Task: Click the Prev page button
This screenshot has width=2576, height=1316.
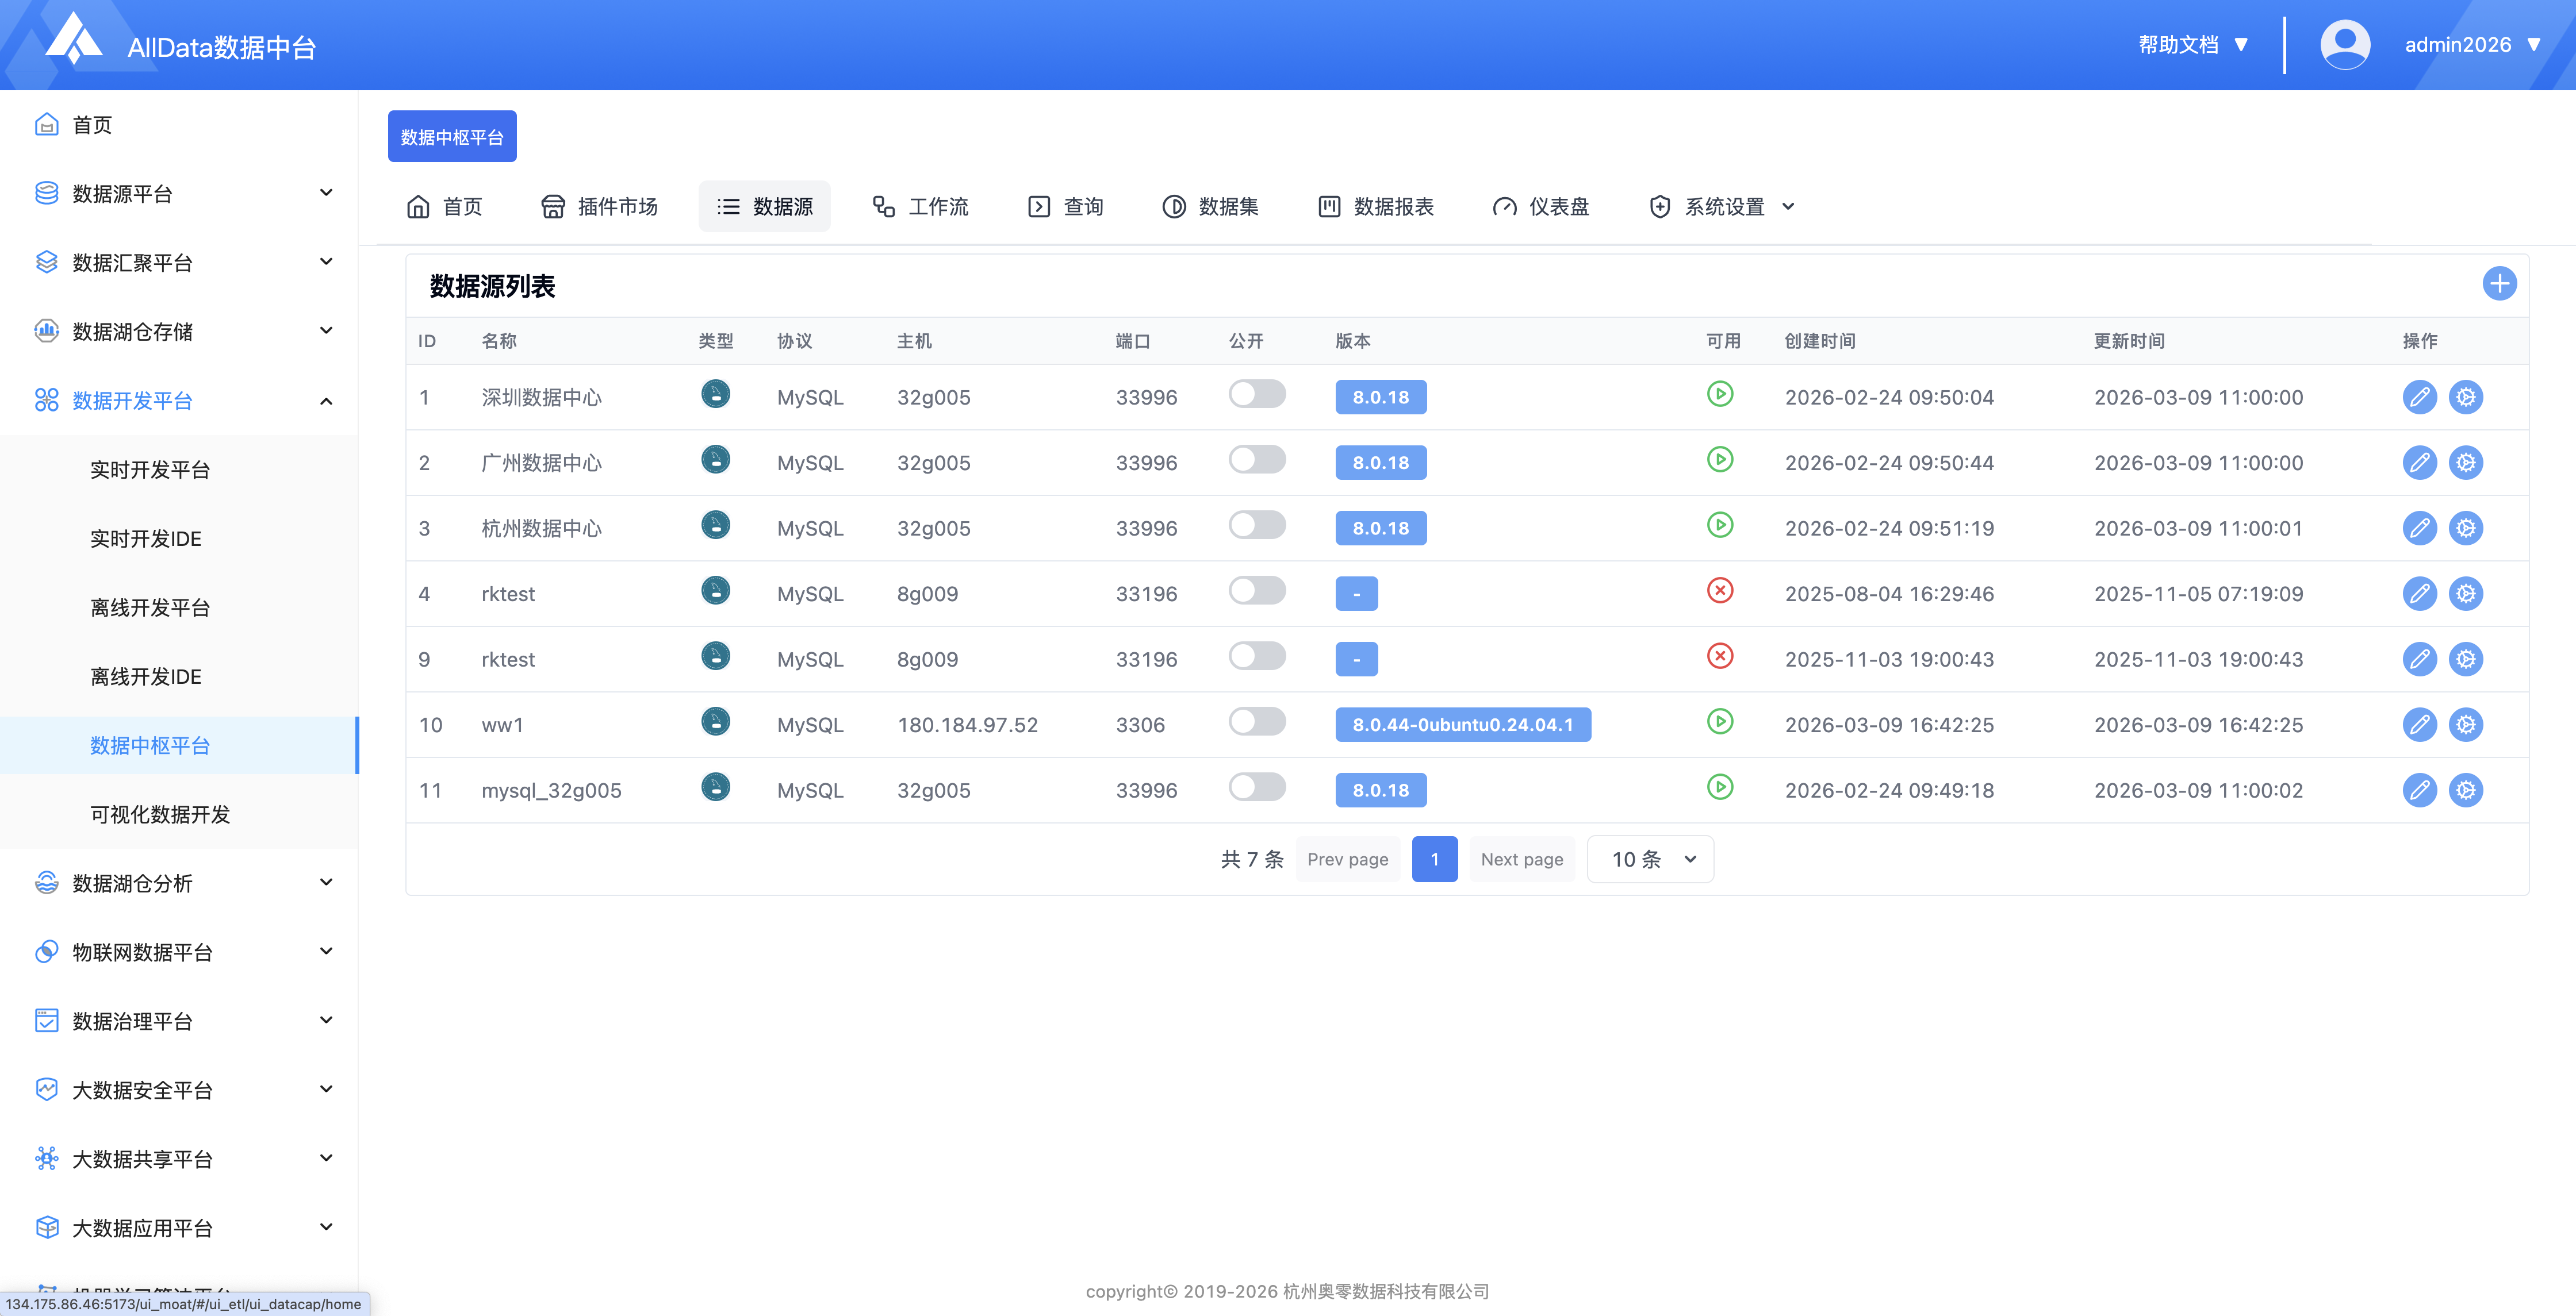Action: tap(1347, 859)
